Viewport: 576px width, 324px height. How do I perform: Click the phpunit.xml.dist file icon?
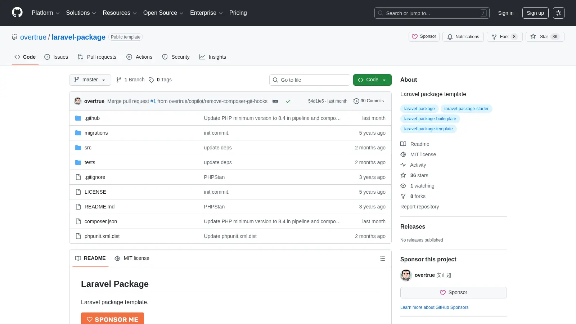coord(78,236)
